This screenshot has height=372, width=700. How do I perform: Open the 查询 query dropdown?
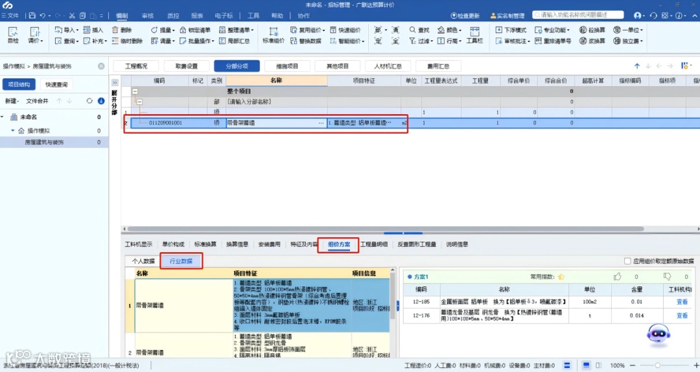[66, 41]
